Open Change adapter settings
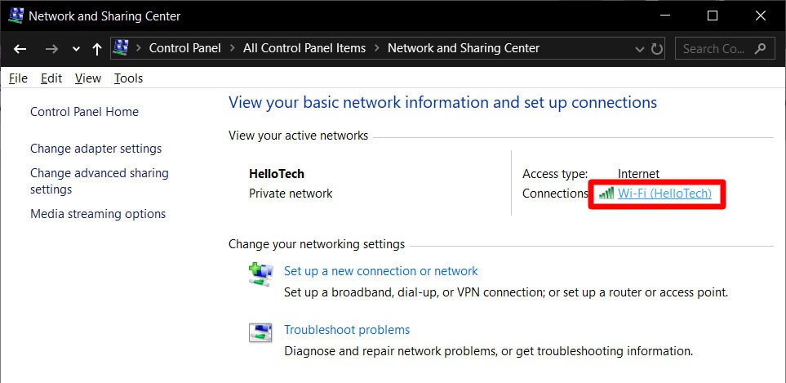 point(95,149)
